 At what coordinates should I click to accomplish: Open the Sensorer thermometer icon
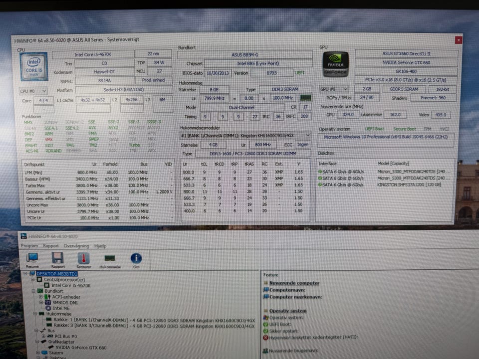pos(83,258)
